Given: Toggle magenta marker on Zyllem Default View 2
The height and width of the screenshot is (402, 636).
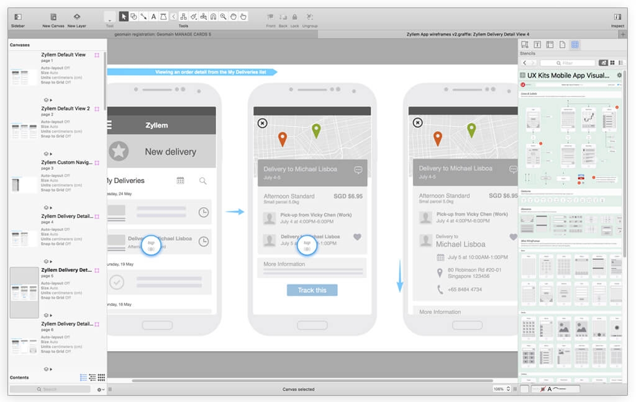Looking at the screenshot, I should (x=97, y=109).
